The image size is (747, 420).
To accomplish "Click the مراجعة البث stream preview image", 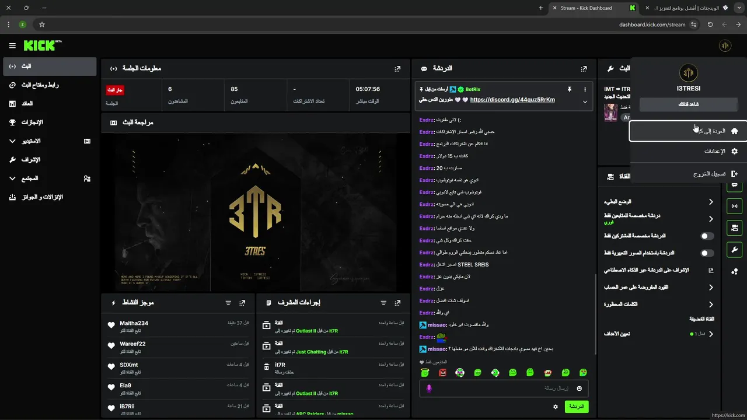I will click(255, 213).
